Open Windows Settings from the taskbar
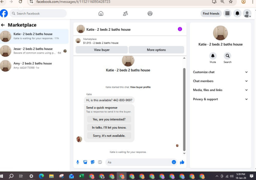Screen dimensions: 256x180 [31, 176]
